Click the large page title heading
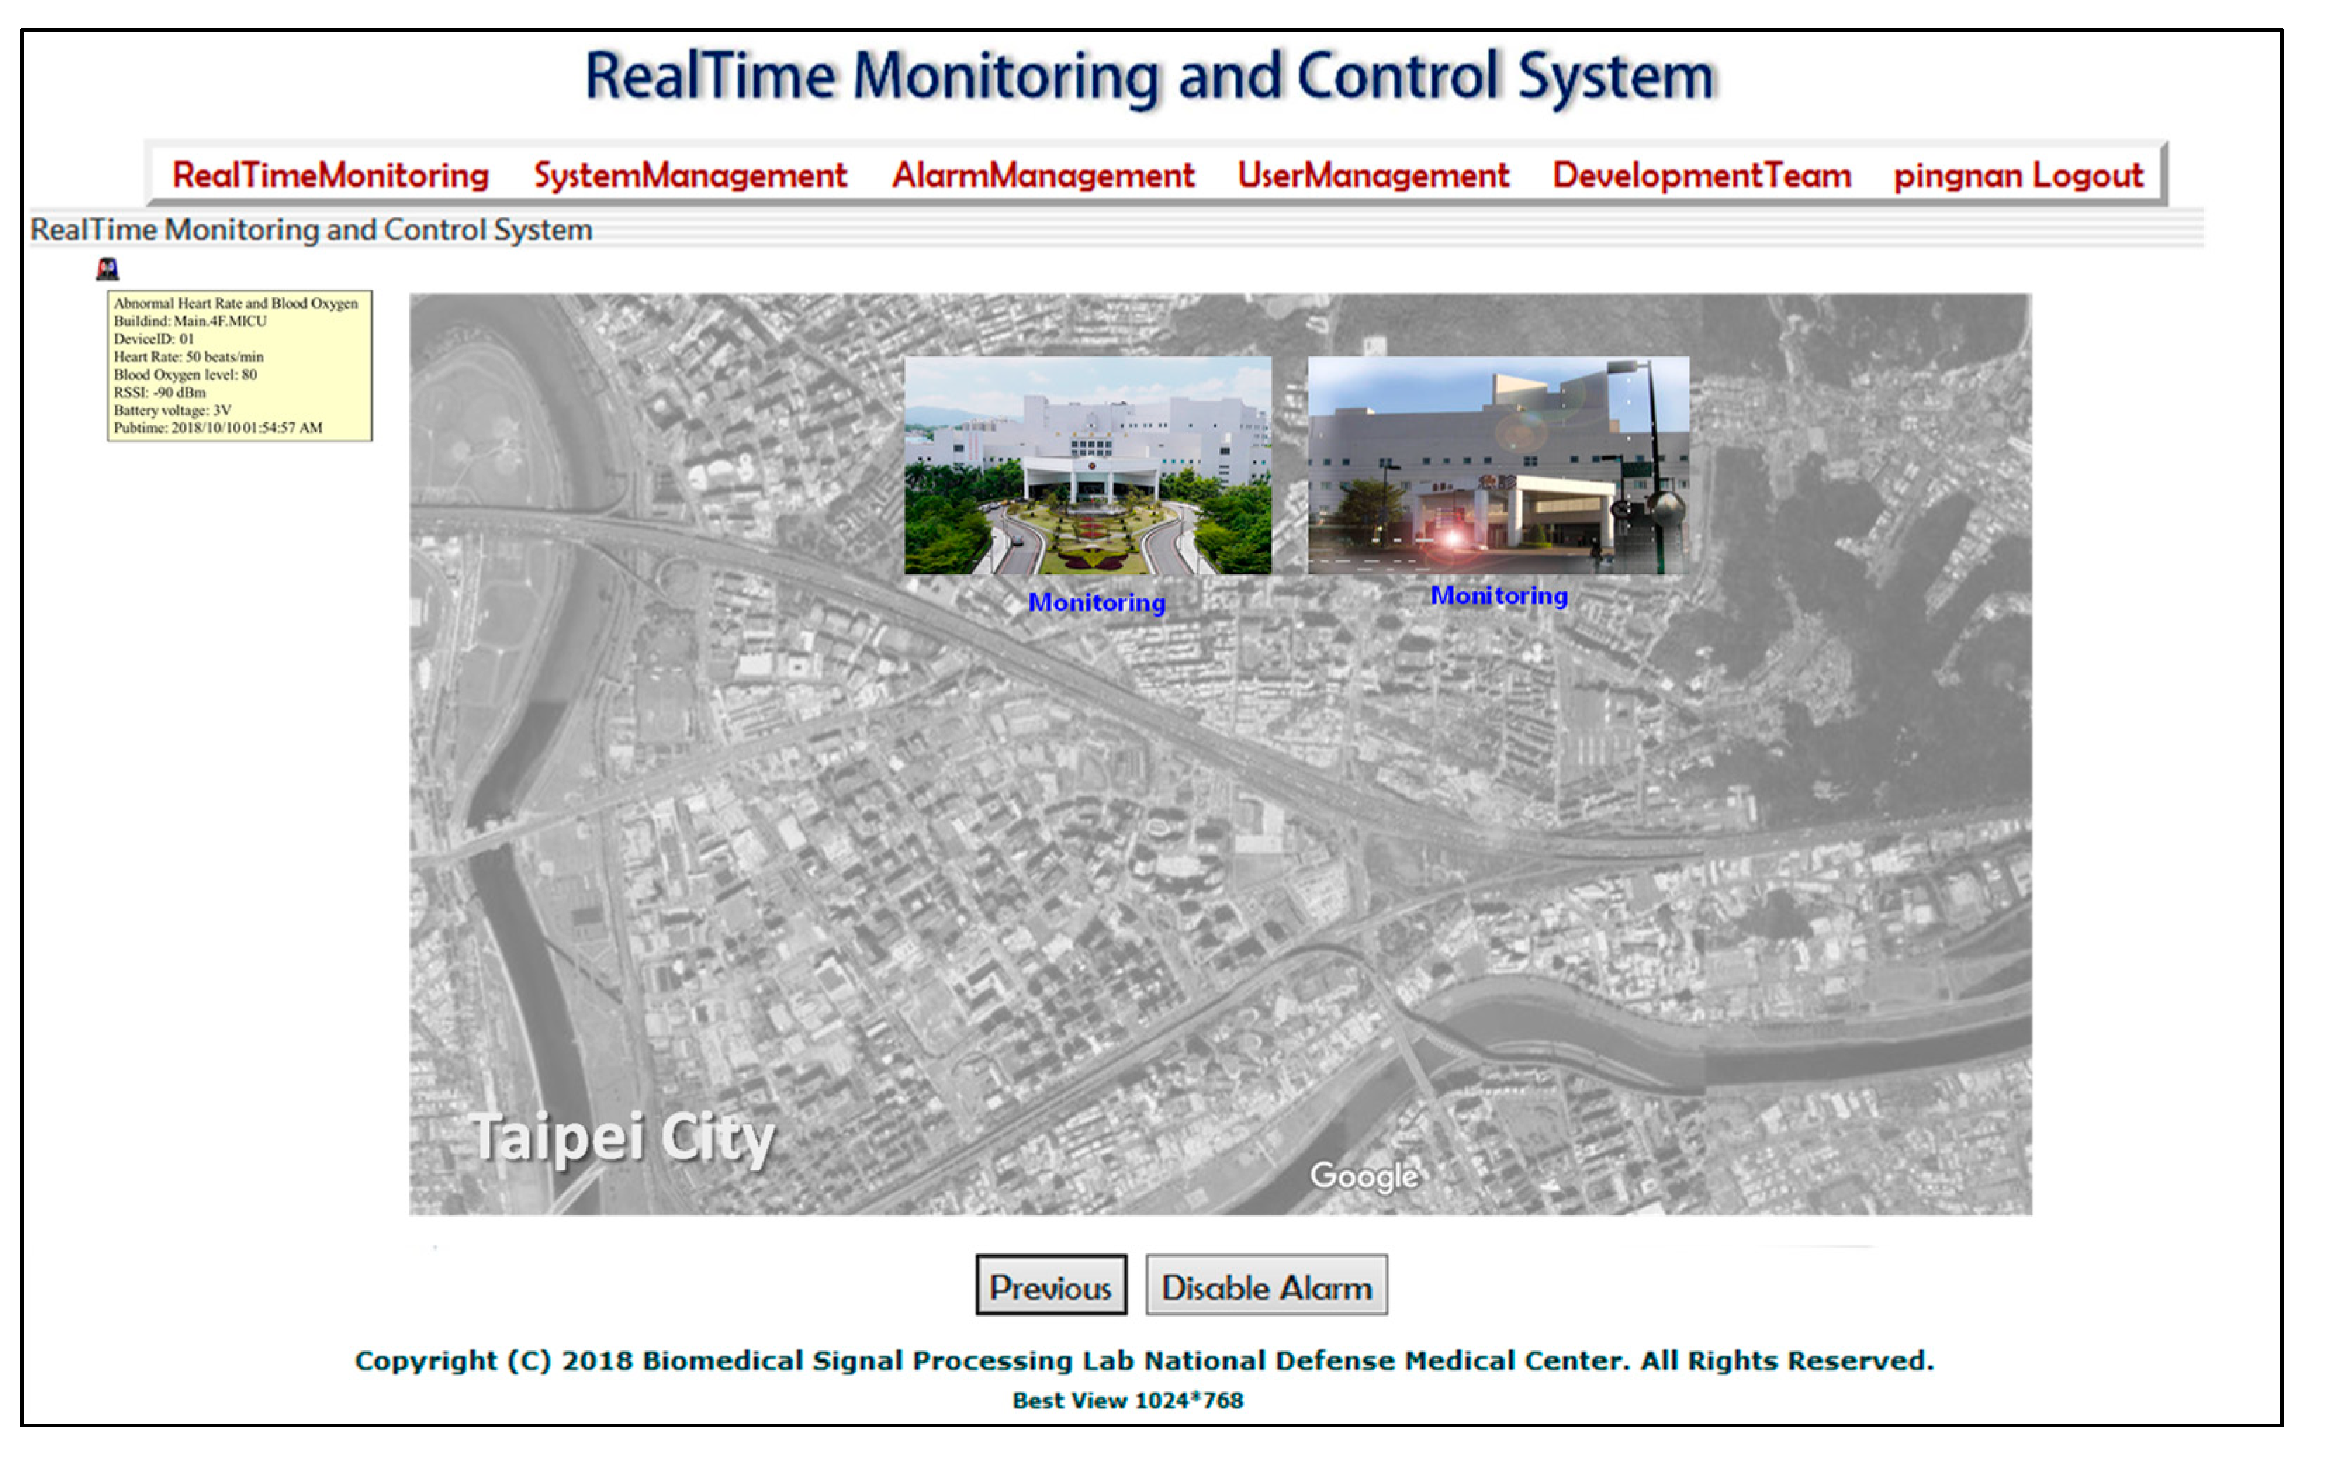This screenshot has height=1458, width=2333. click(1150, 77)
